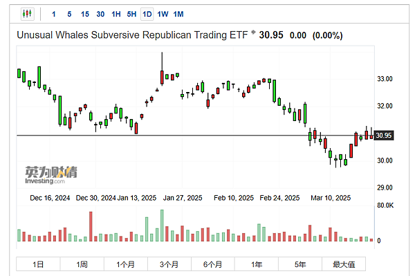The height and width of the screenshot is (276, 415).
Task: Show the 1日 time range
Action: 38,264
